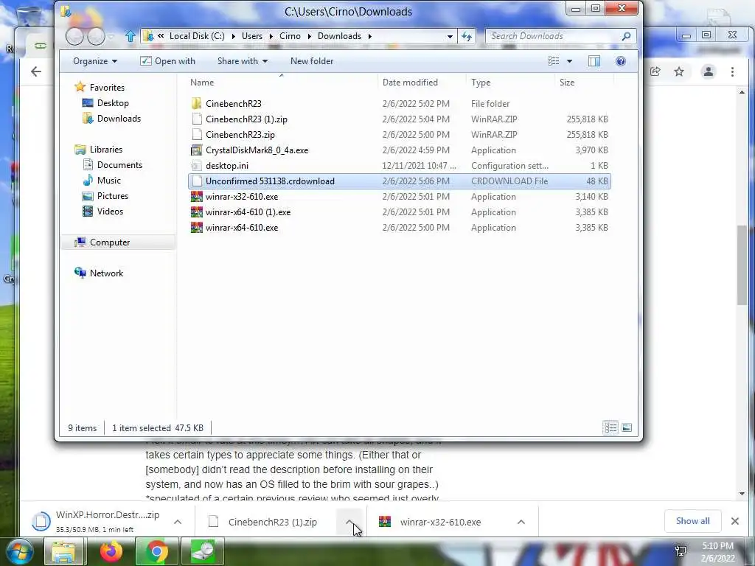
Task: Click the search magnifier in Search Downloads
Action: (x=626, y=36)
